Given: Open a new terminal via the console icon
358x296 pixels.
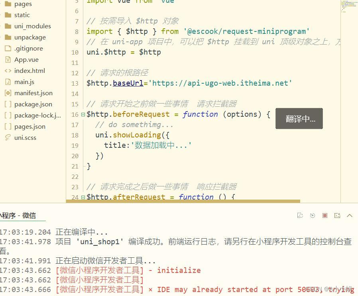Looking at the screenshot, I should 337,215.
